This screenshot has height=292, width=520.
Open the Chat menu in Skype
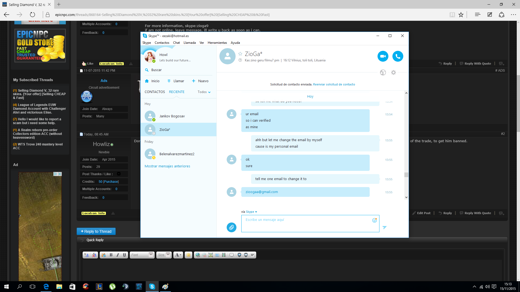tap(176, 43)
